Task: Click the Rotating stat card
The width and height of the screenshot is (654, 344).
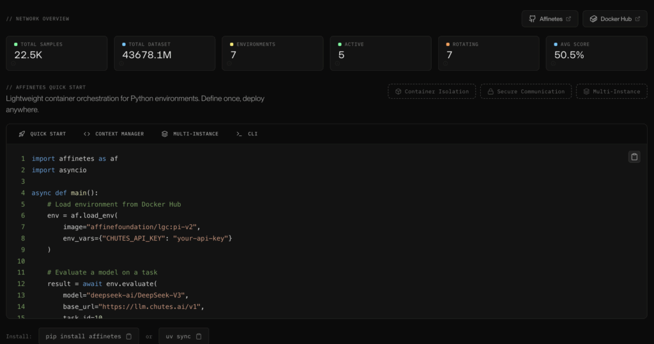Action: pyautogui.click(x=489, y=53)
